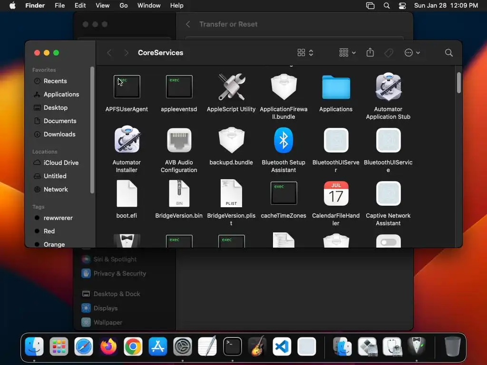
Task: Open Applications in Finder sidebar
Action: [61, 95]
